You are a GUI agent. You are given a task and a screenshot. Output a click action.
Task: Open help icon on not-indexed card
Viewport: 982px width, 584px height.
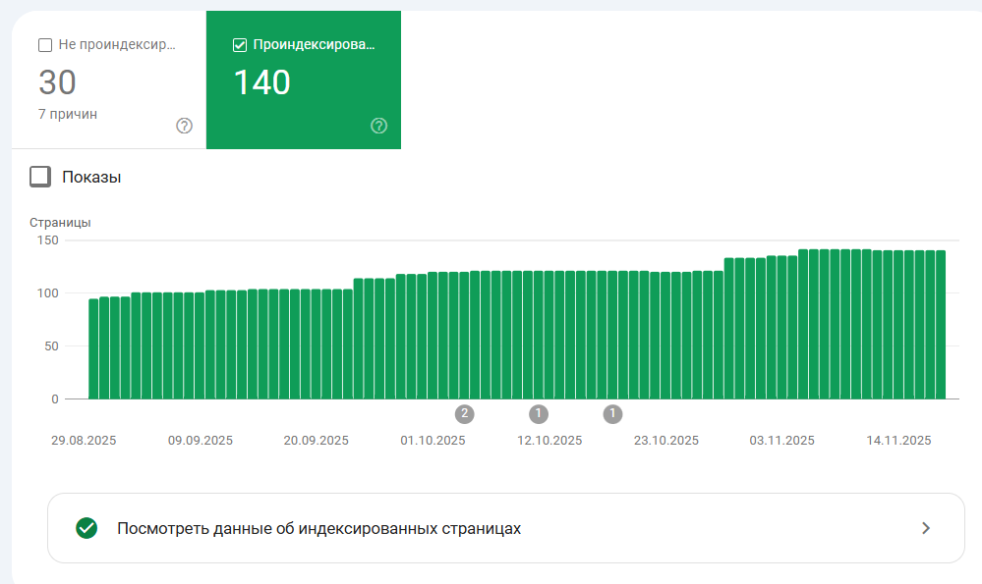[x=184, y=126]
